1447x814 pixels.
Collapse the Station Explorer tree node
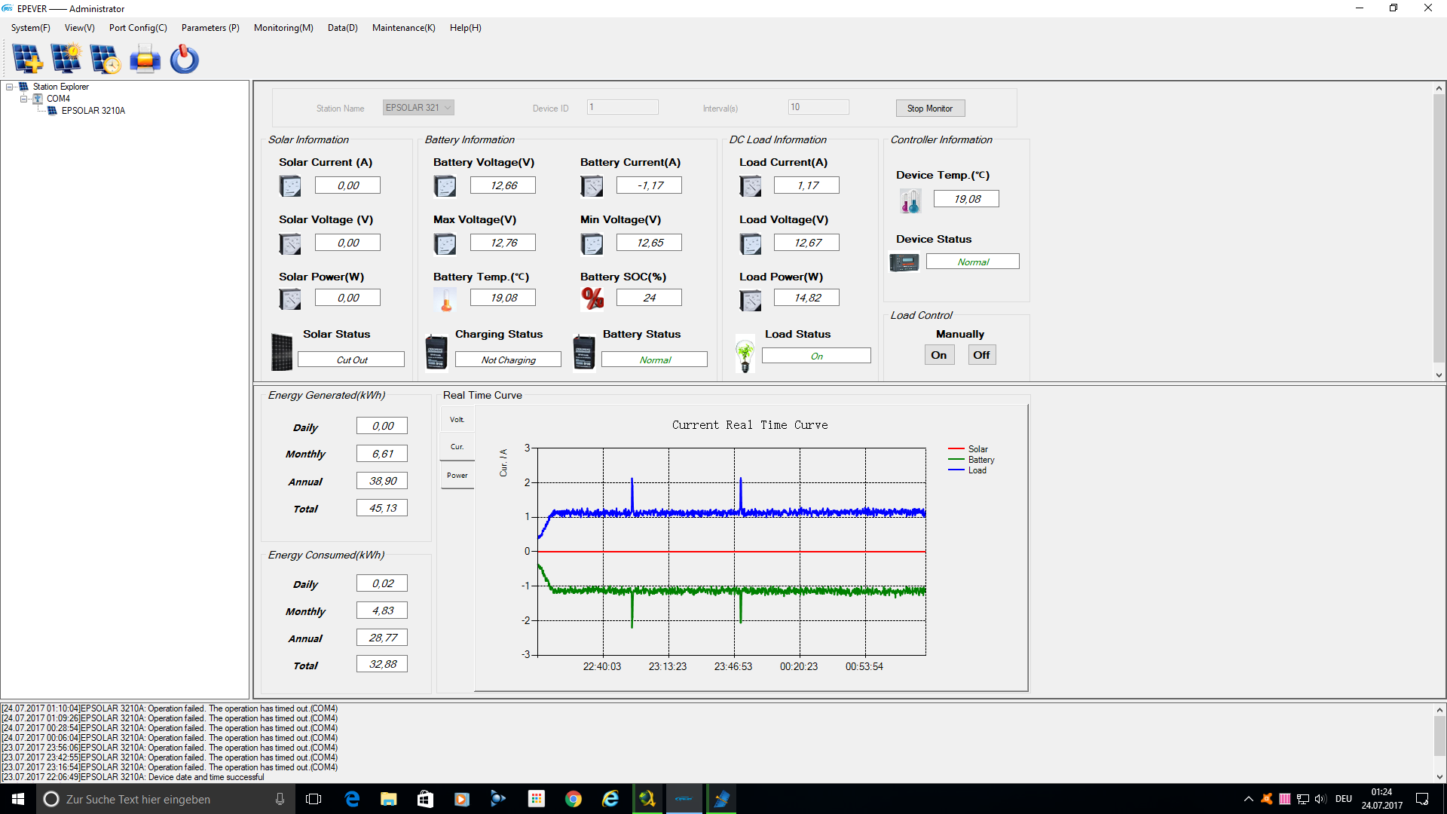point(10,87)
